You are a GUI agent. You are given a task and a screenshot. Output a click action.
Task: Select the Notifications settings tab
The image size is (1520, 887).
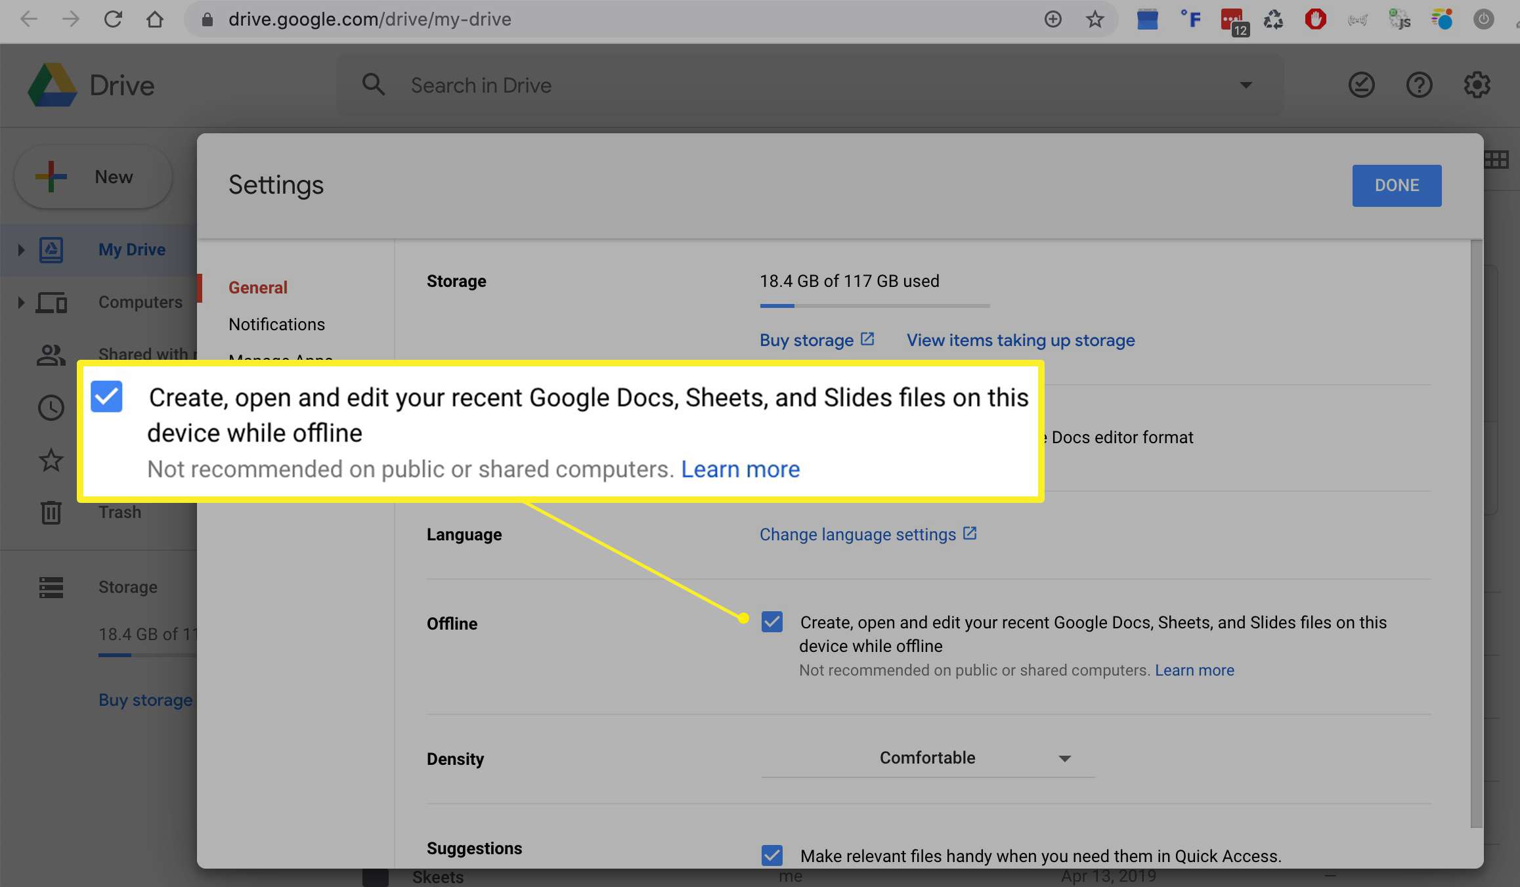pos(276,324)
